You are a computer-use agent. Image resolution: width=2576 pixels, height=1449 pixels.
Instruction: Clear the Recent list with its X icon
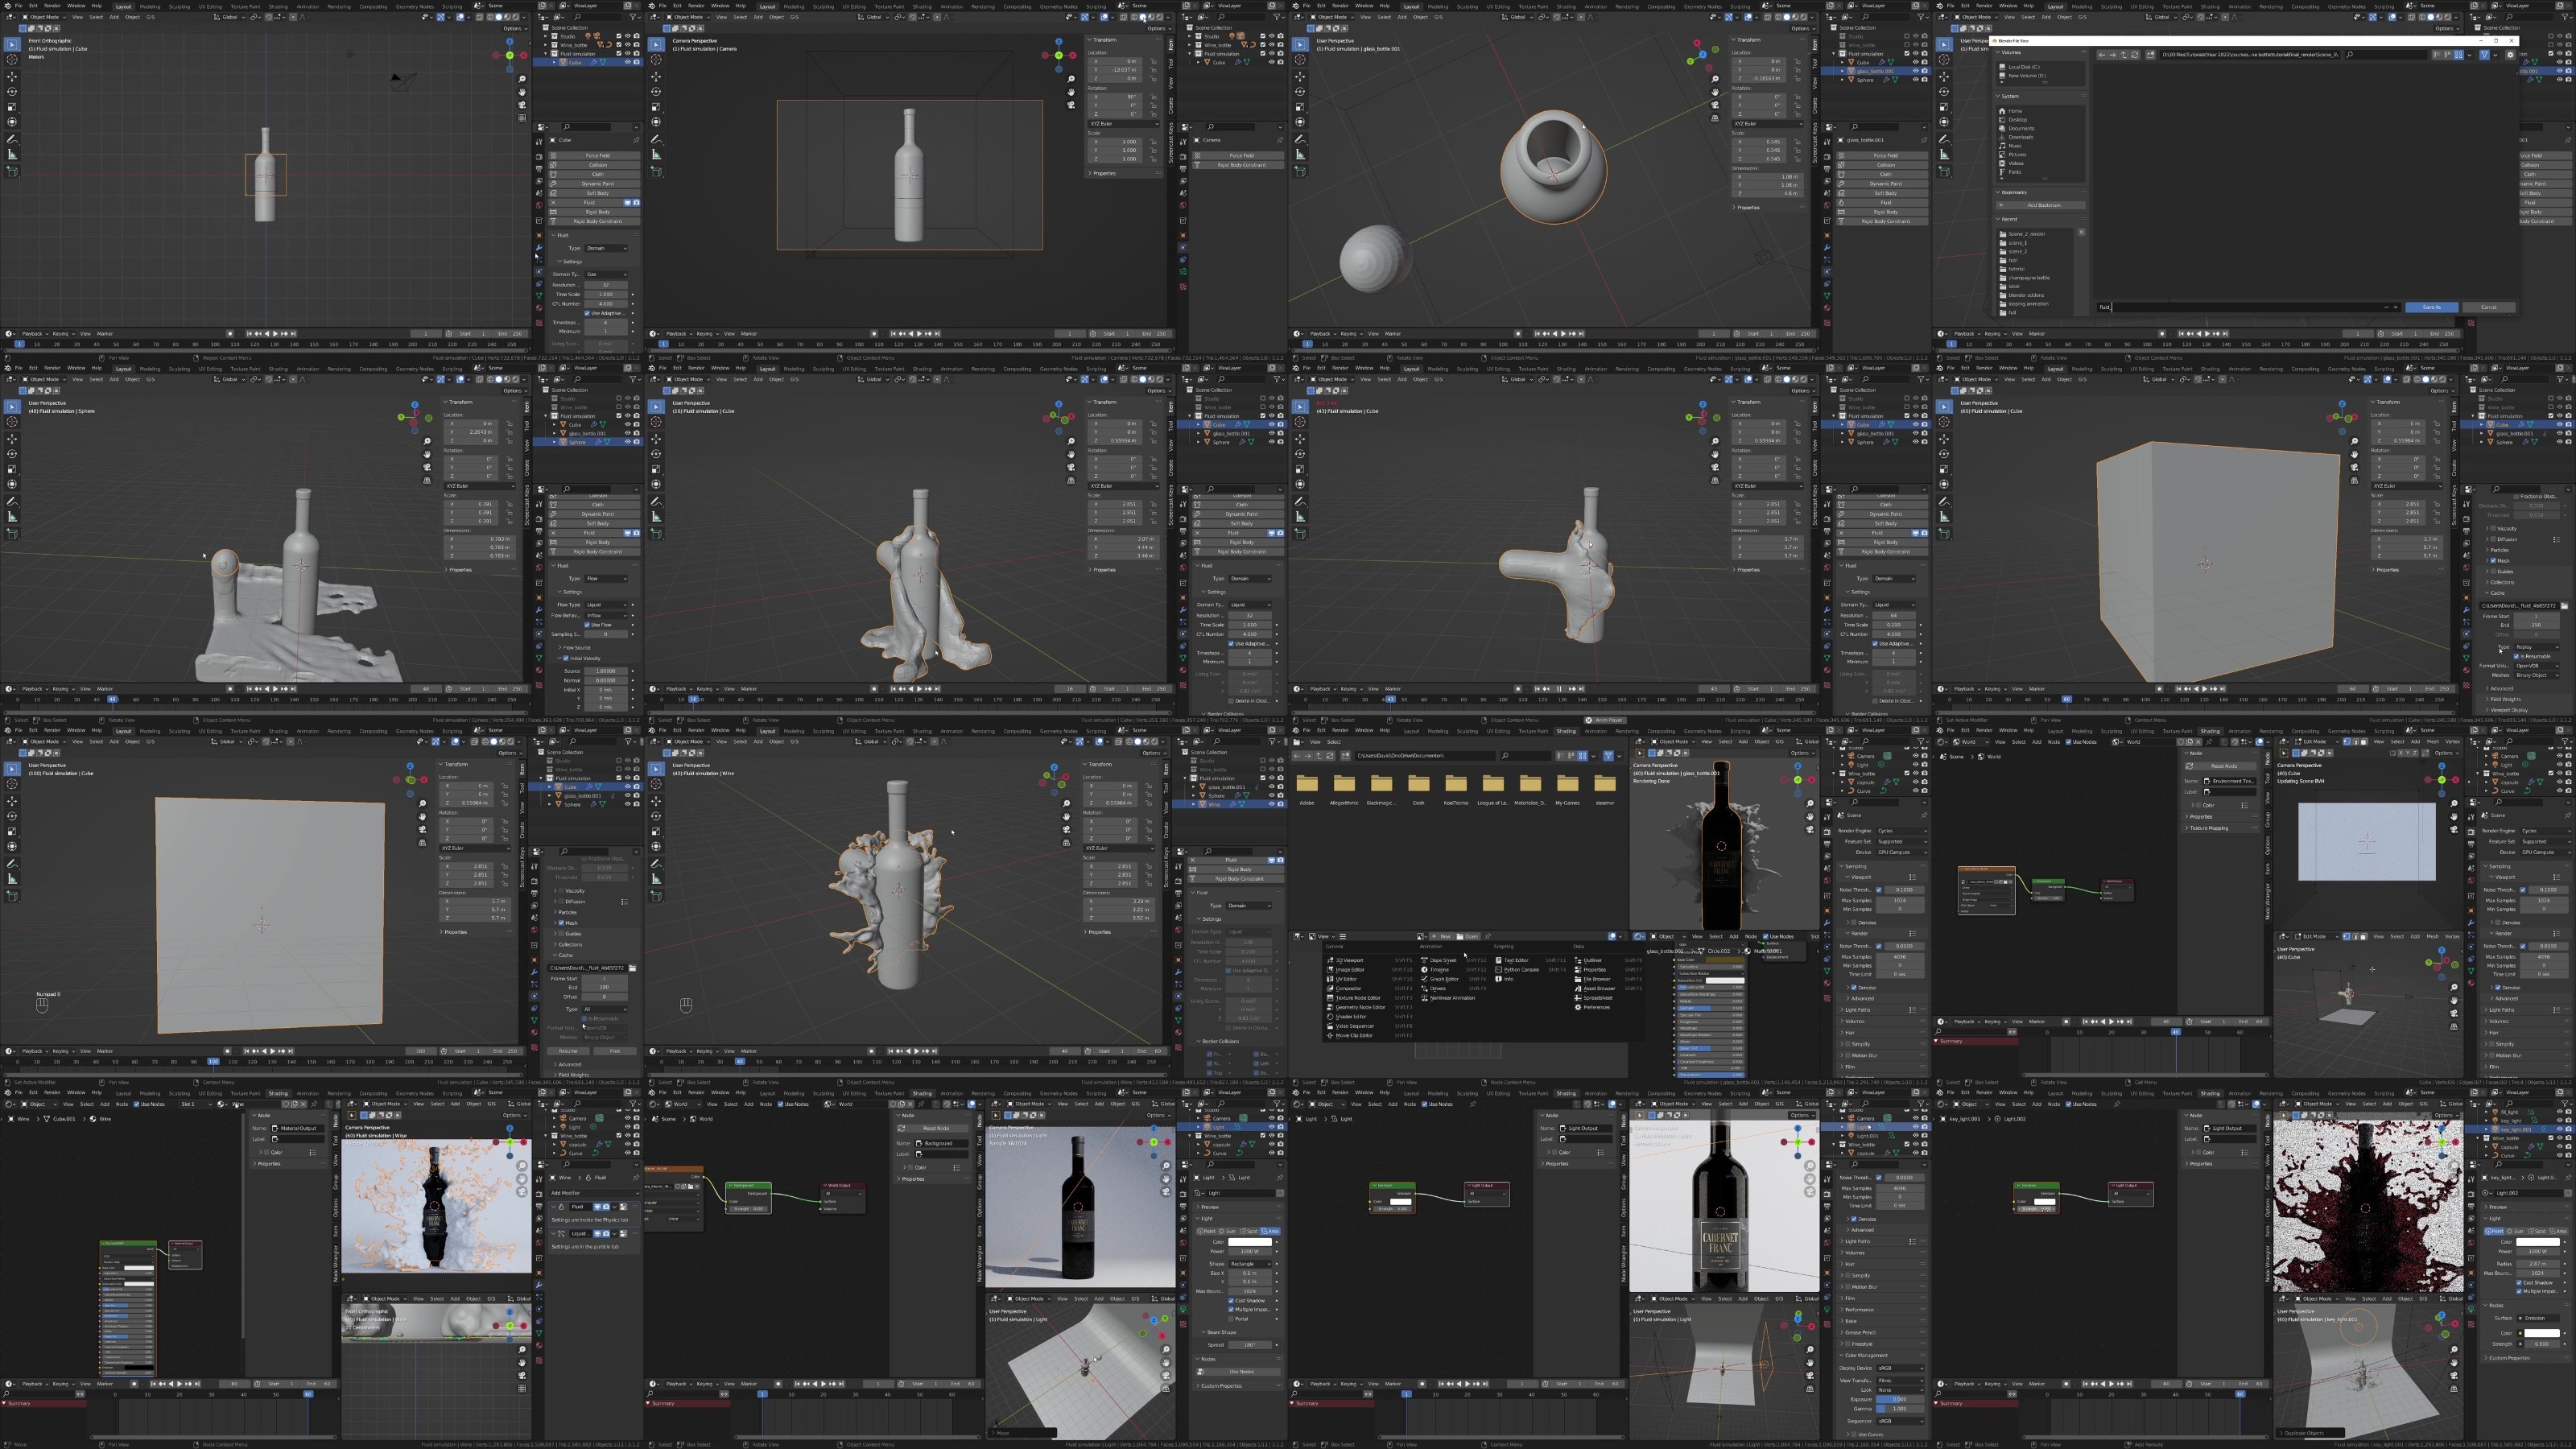pos(2081,232)
